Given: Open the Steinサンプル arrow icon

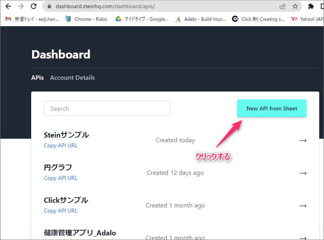Looking at the screenshot, I should [303, 141].
